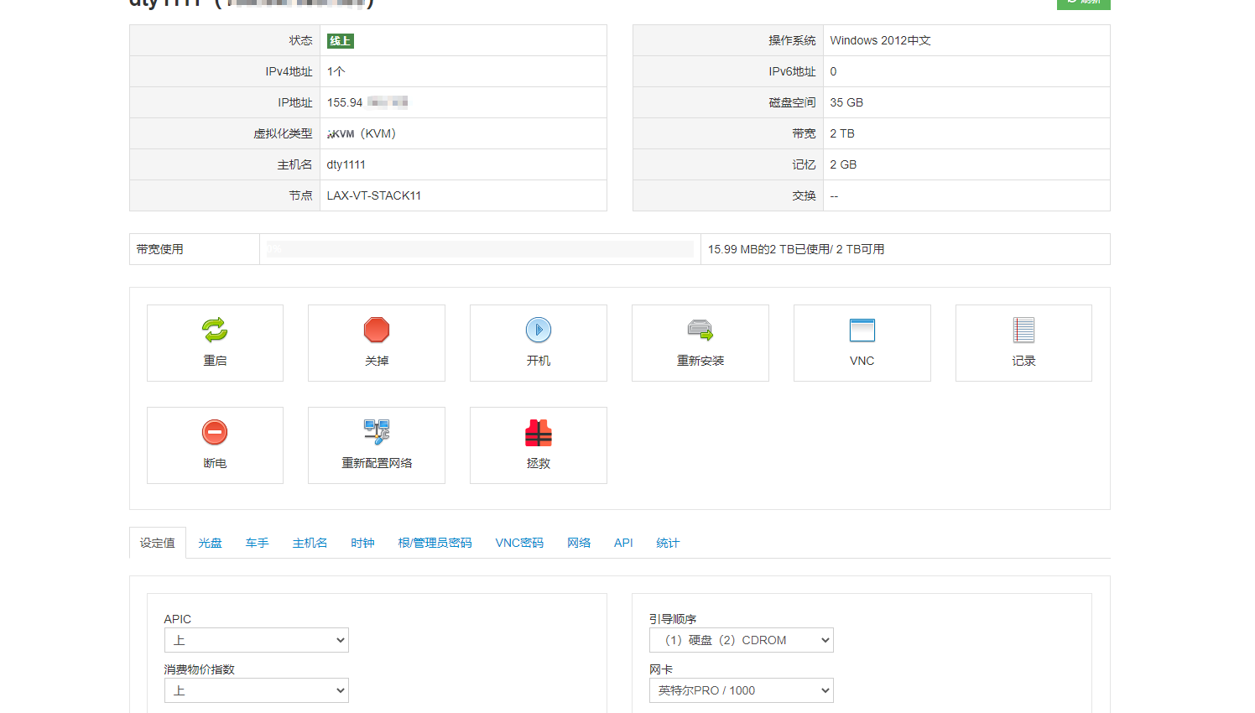Click the 带宽使用 bandwidth usage bar
This screenshot has height=713, width=1255.
coord(480,249)
